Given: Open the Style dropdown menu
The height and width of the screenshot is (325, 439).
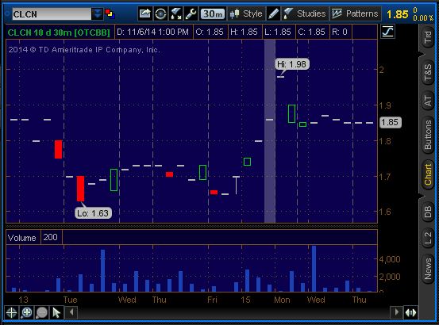Looking at the screenshot, I should 246,13.
